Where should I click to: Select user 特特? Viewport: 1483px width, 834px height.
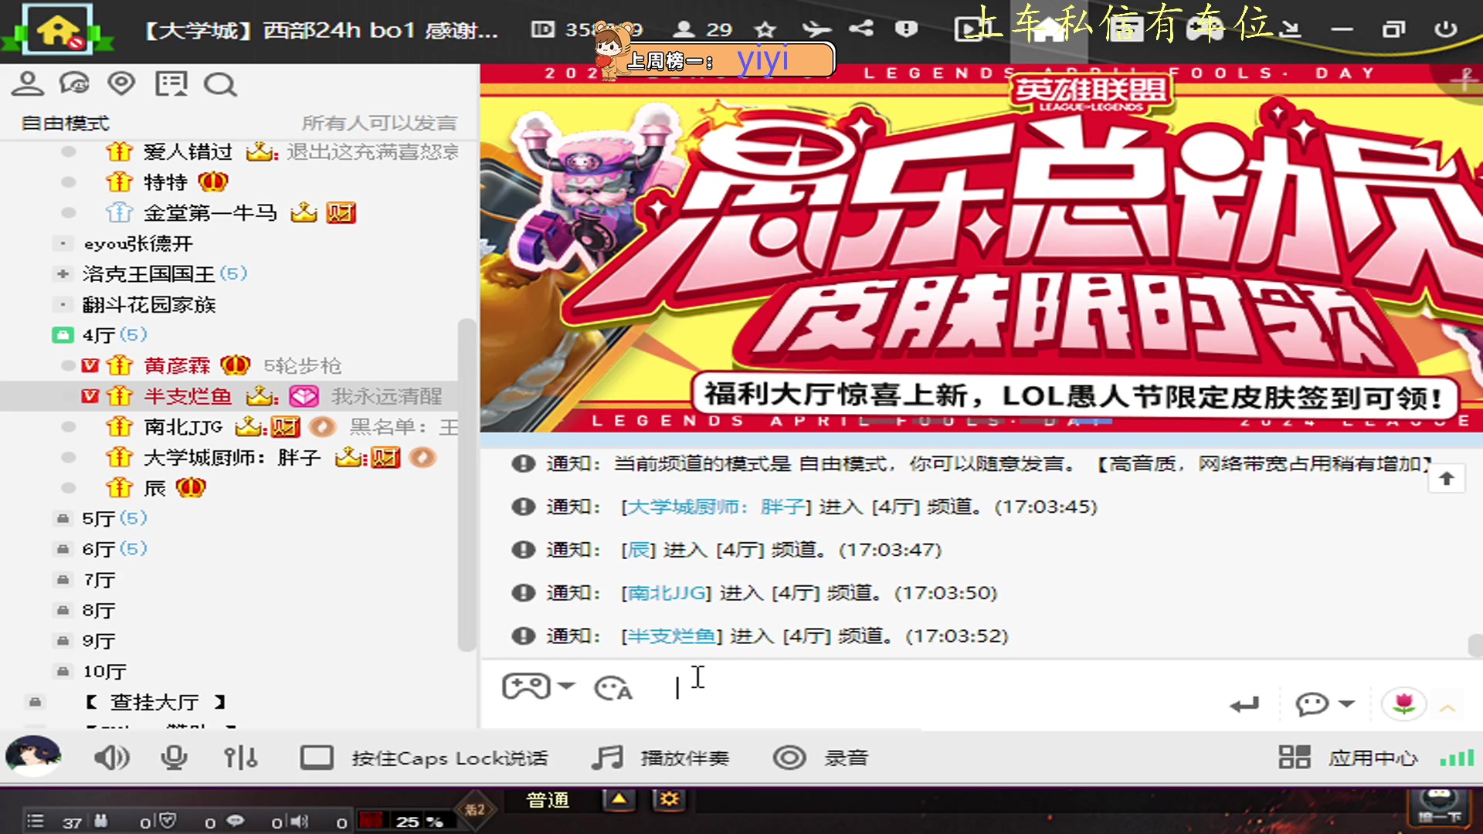click(165, 182)
